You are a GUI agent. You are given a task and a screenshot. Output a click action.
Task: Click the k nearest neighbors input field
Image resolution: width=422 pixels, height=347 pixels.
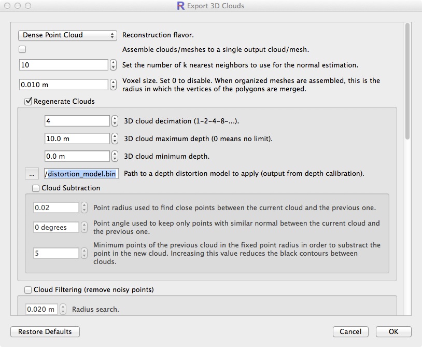[x=63, y=65]
